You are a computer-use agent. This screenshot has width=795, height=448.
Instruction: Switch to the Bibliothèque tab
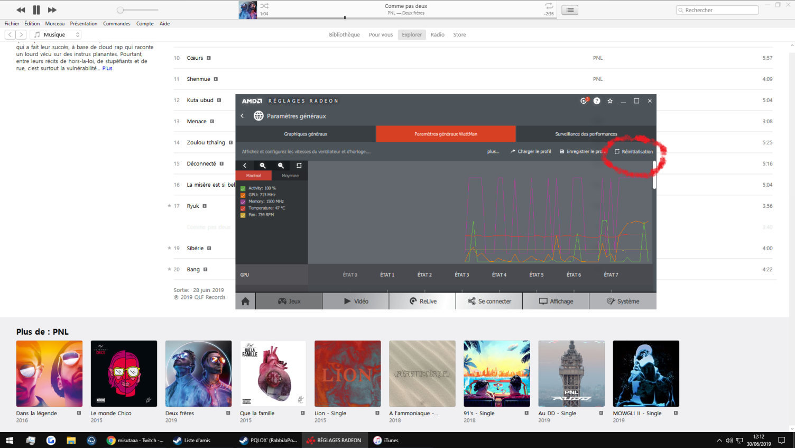(x=344, y=35)
